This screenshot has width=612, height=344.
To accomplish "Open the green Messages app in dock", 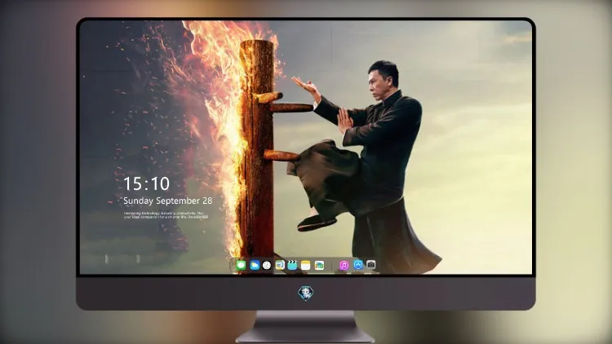I will (241, 265).
